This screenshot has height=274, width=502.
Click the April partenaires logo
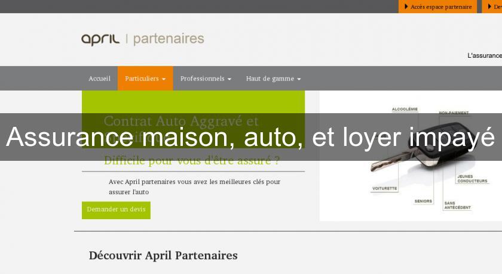[142, 39]
